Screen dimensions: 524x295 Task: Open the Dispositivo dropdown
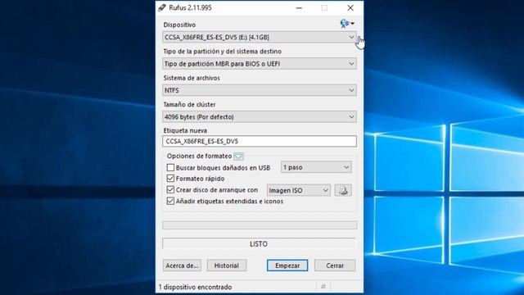(x=260, y=37)
